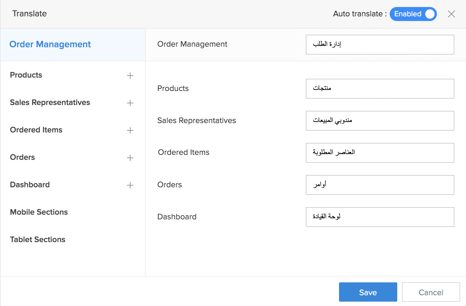The image size is (466, 306).
Task: Focus the Sales Representatives translation field
Action: point(380,121)
